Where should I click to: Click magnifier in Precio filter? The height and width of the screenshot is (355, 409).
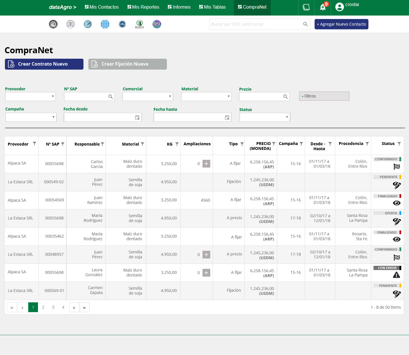[x=286, y=97]
